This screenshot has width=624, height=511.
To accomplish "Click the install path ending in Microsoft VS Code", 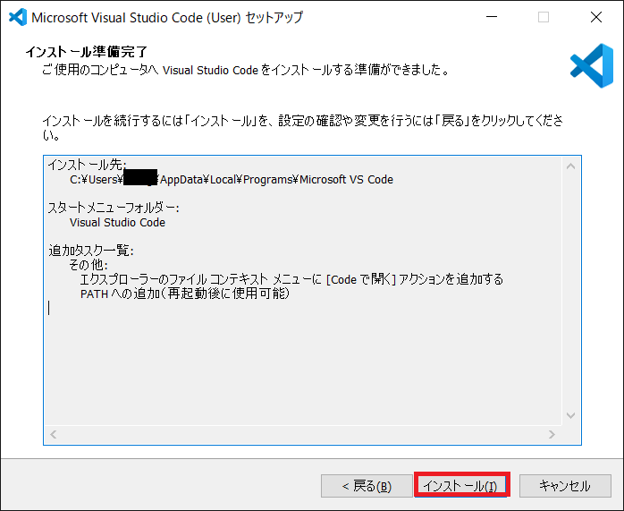I will [x=232, y=180].
